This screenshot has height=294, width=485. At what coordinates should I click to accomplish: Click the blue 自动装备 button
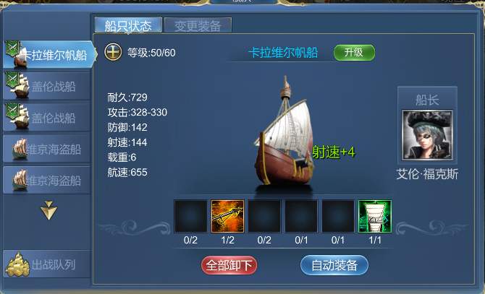[x=334, y=265]
